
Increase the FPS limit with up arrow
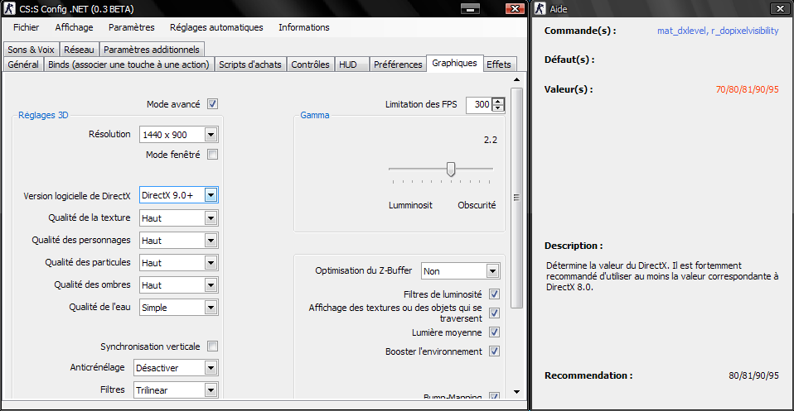[497, 102]
